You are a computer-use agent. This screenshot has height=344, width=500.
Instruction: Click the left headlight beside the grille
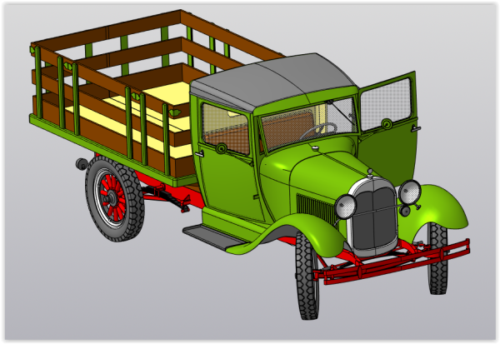345,206
